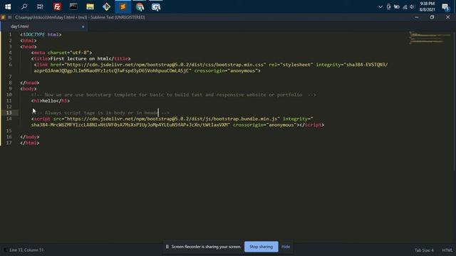The height and width of the screenshot is (256, 456).
Task: Click the battery tray icon
Action: 397,6
